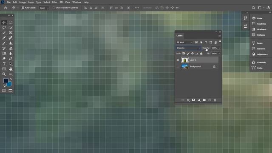Open the tool preset picker arrow
The width and height of the screenshot is (272, 153).
point(18,8)
